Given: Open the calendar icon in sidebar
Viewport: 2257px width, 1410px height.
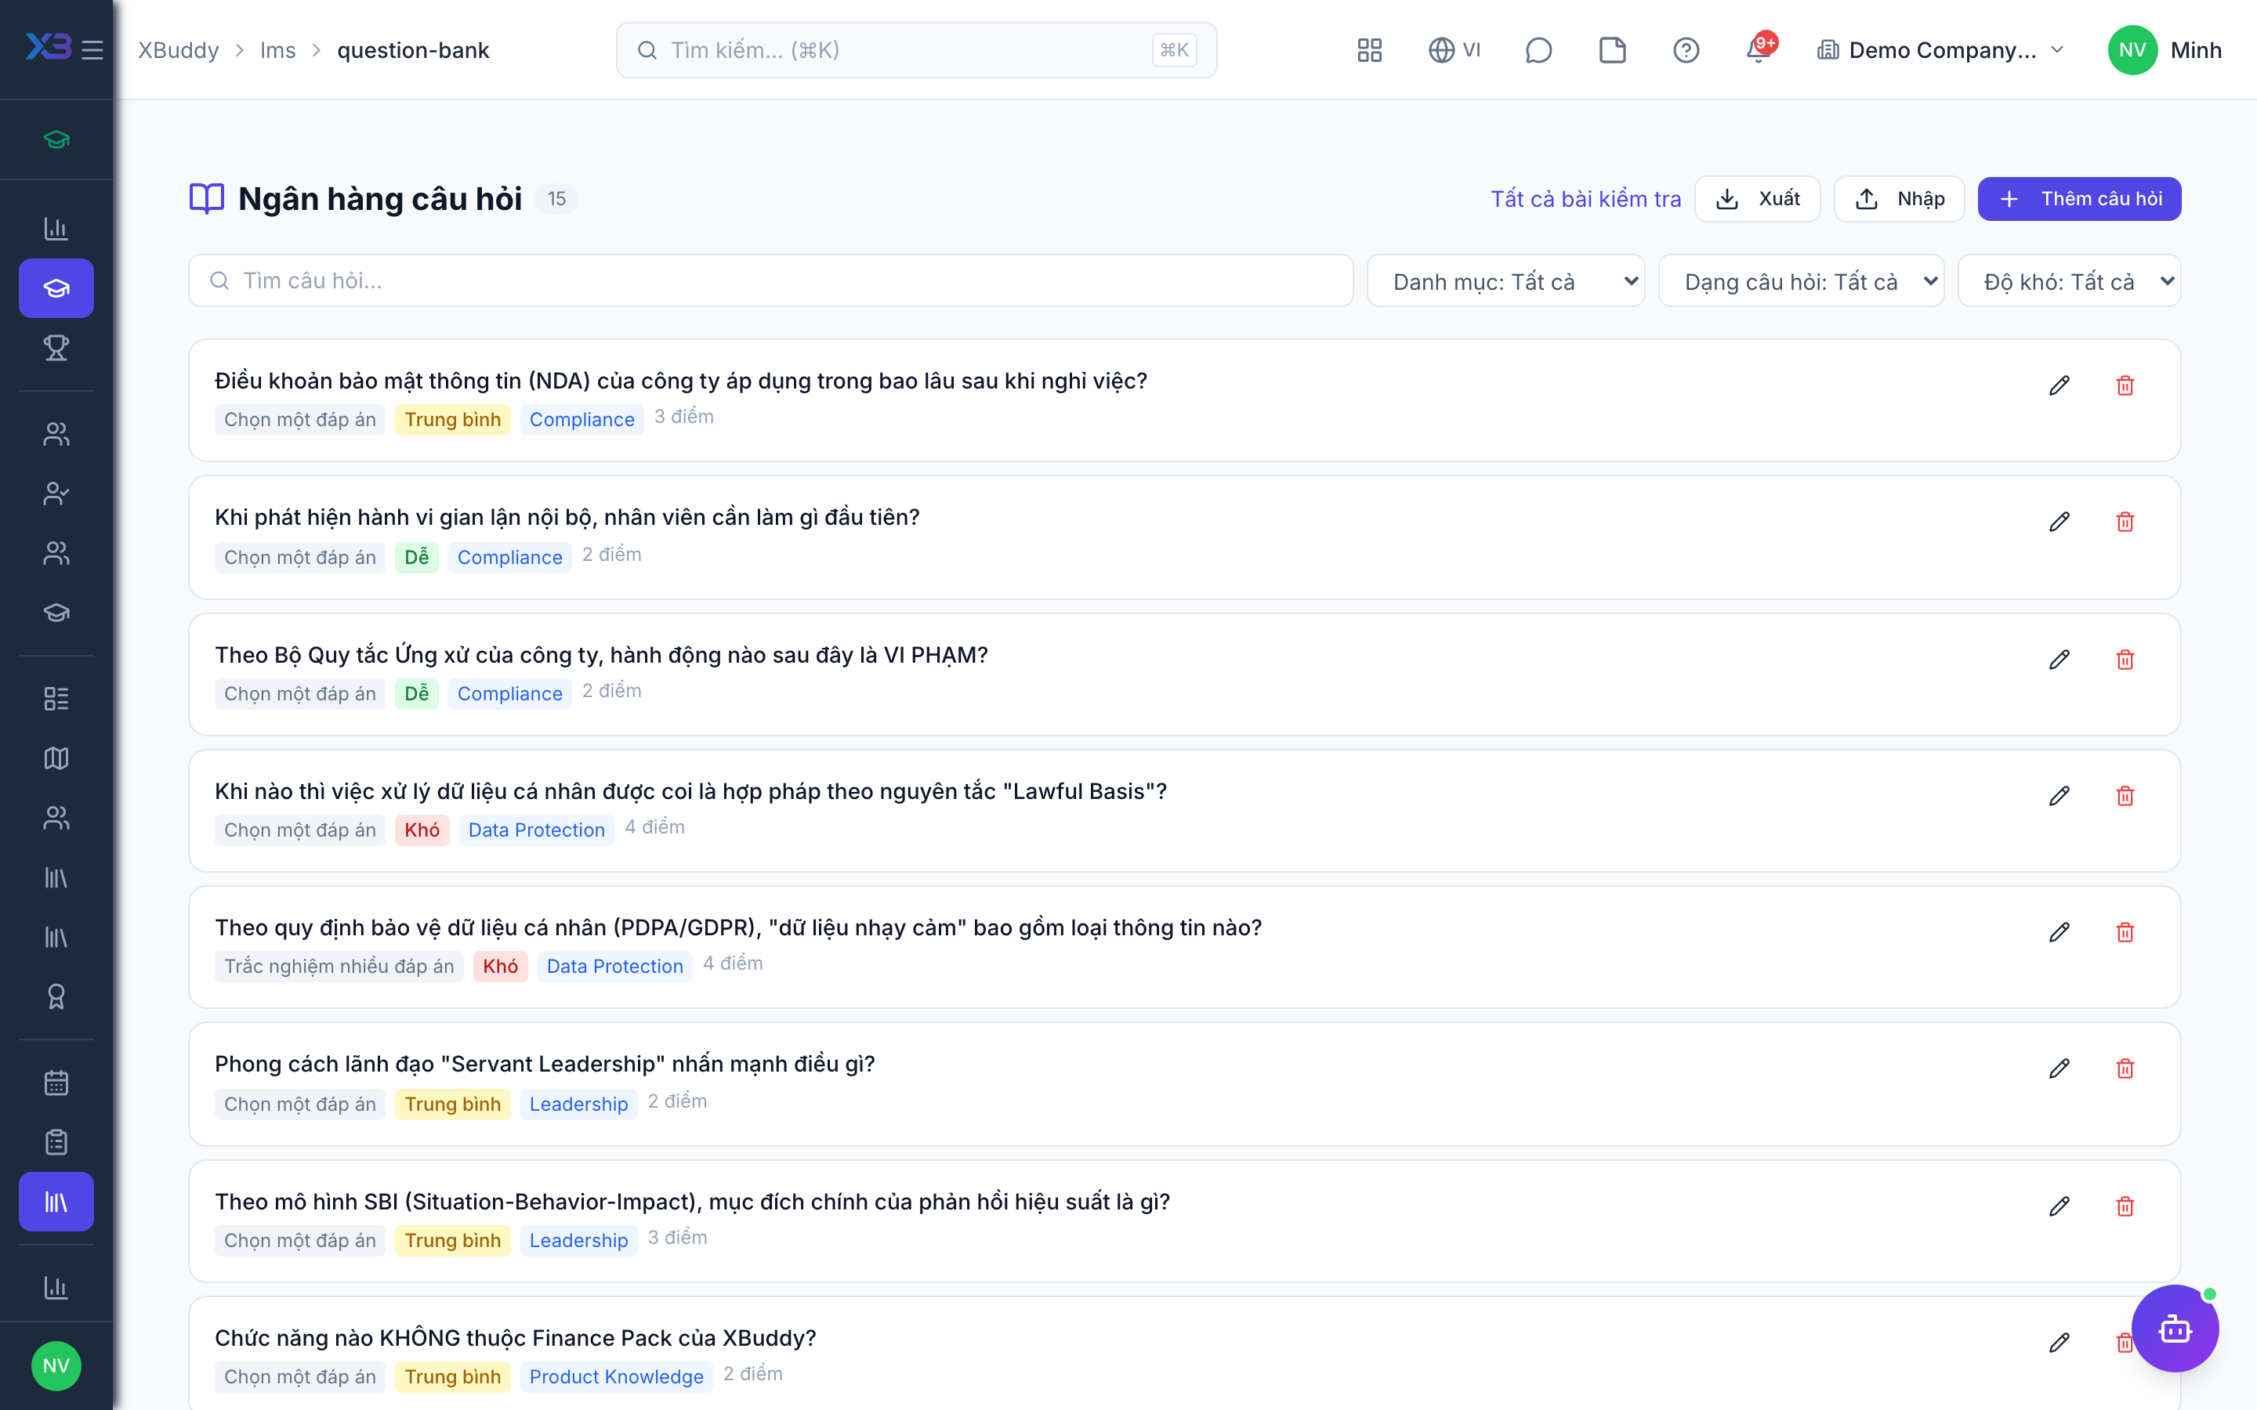Looking at the screenshot, I should tap(56, 1083).
